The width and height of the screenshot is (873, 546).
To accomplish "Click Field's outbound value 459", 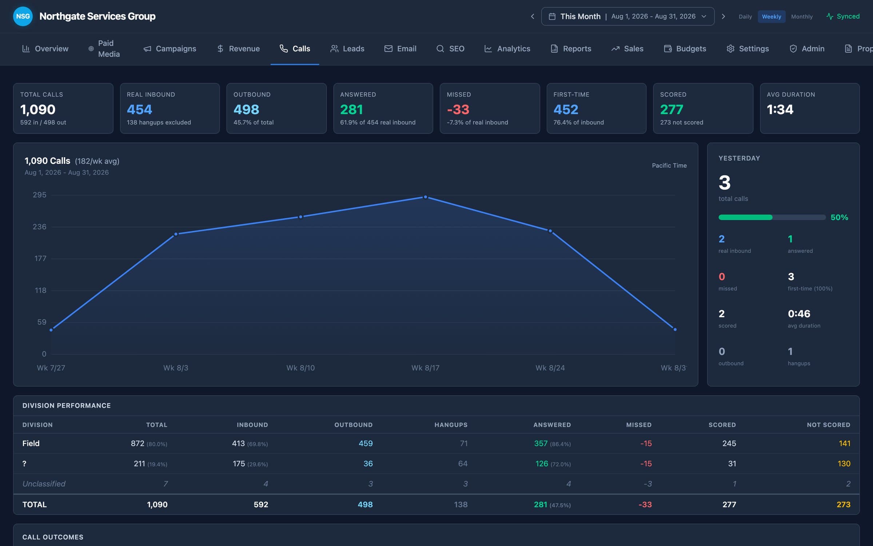I will tap(366, 443).
